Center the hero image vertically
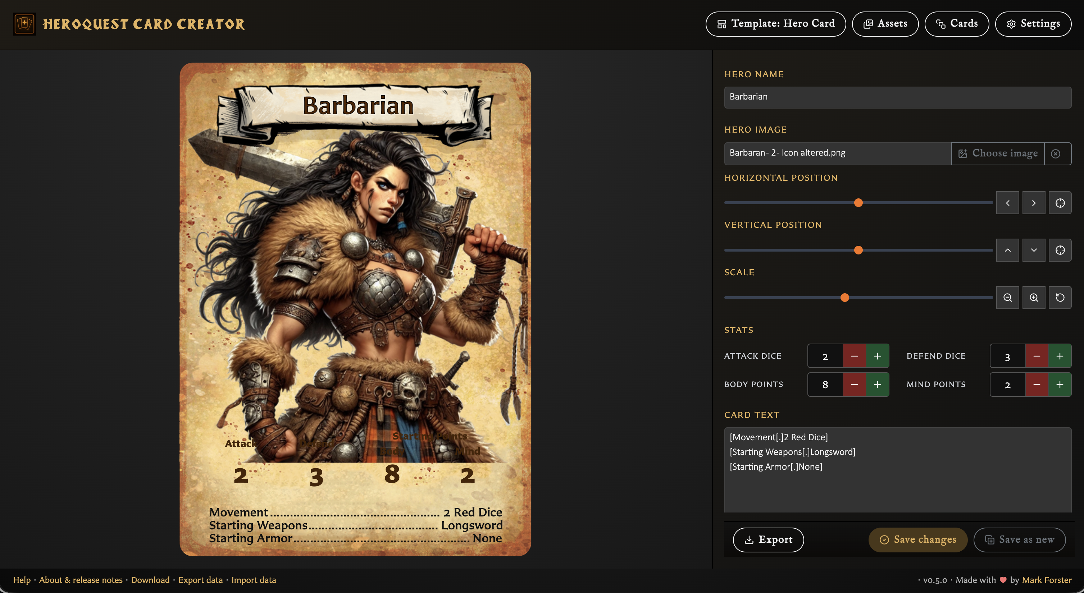Viewport: 1084px width, 593px height. click(1060, 250)
